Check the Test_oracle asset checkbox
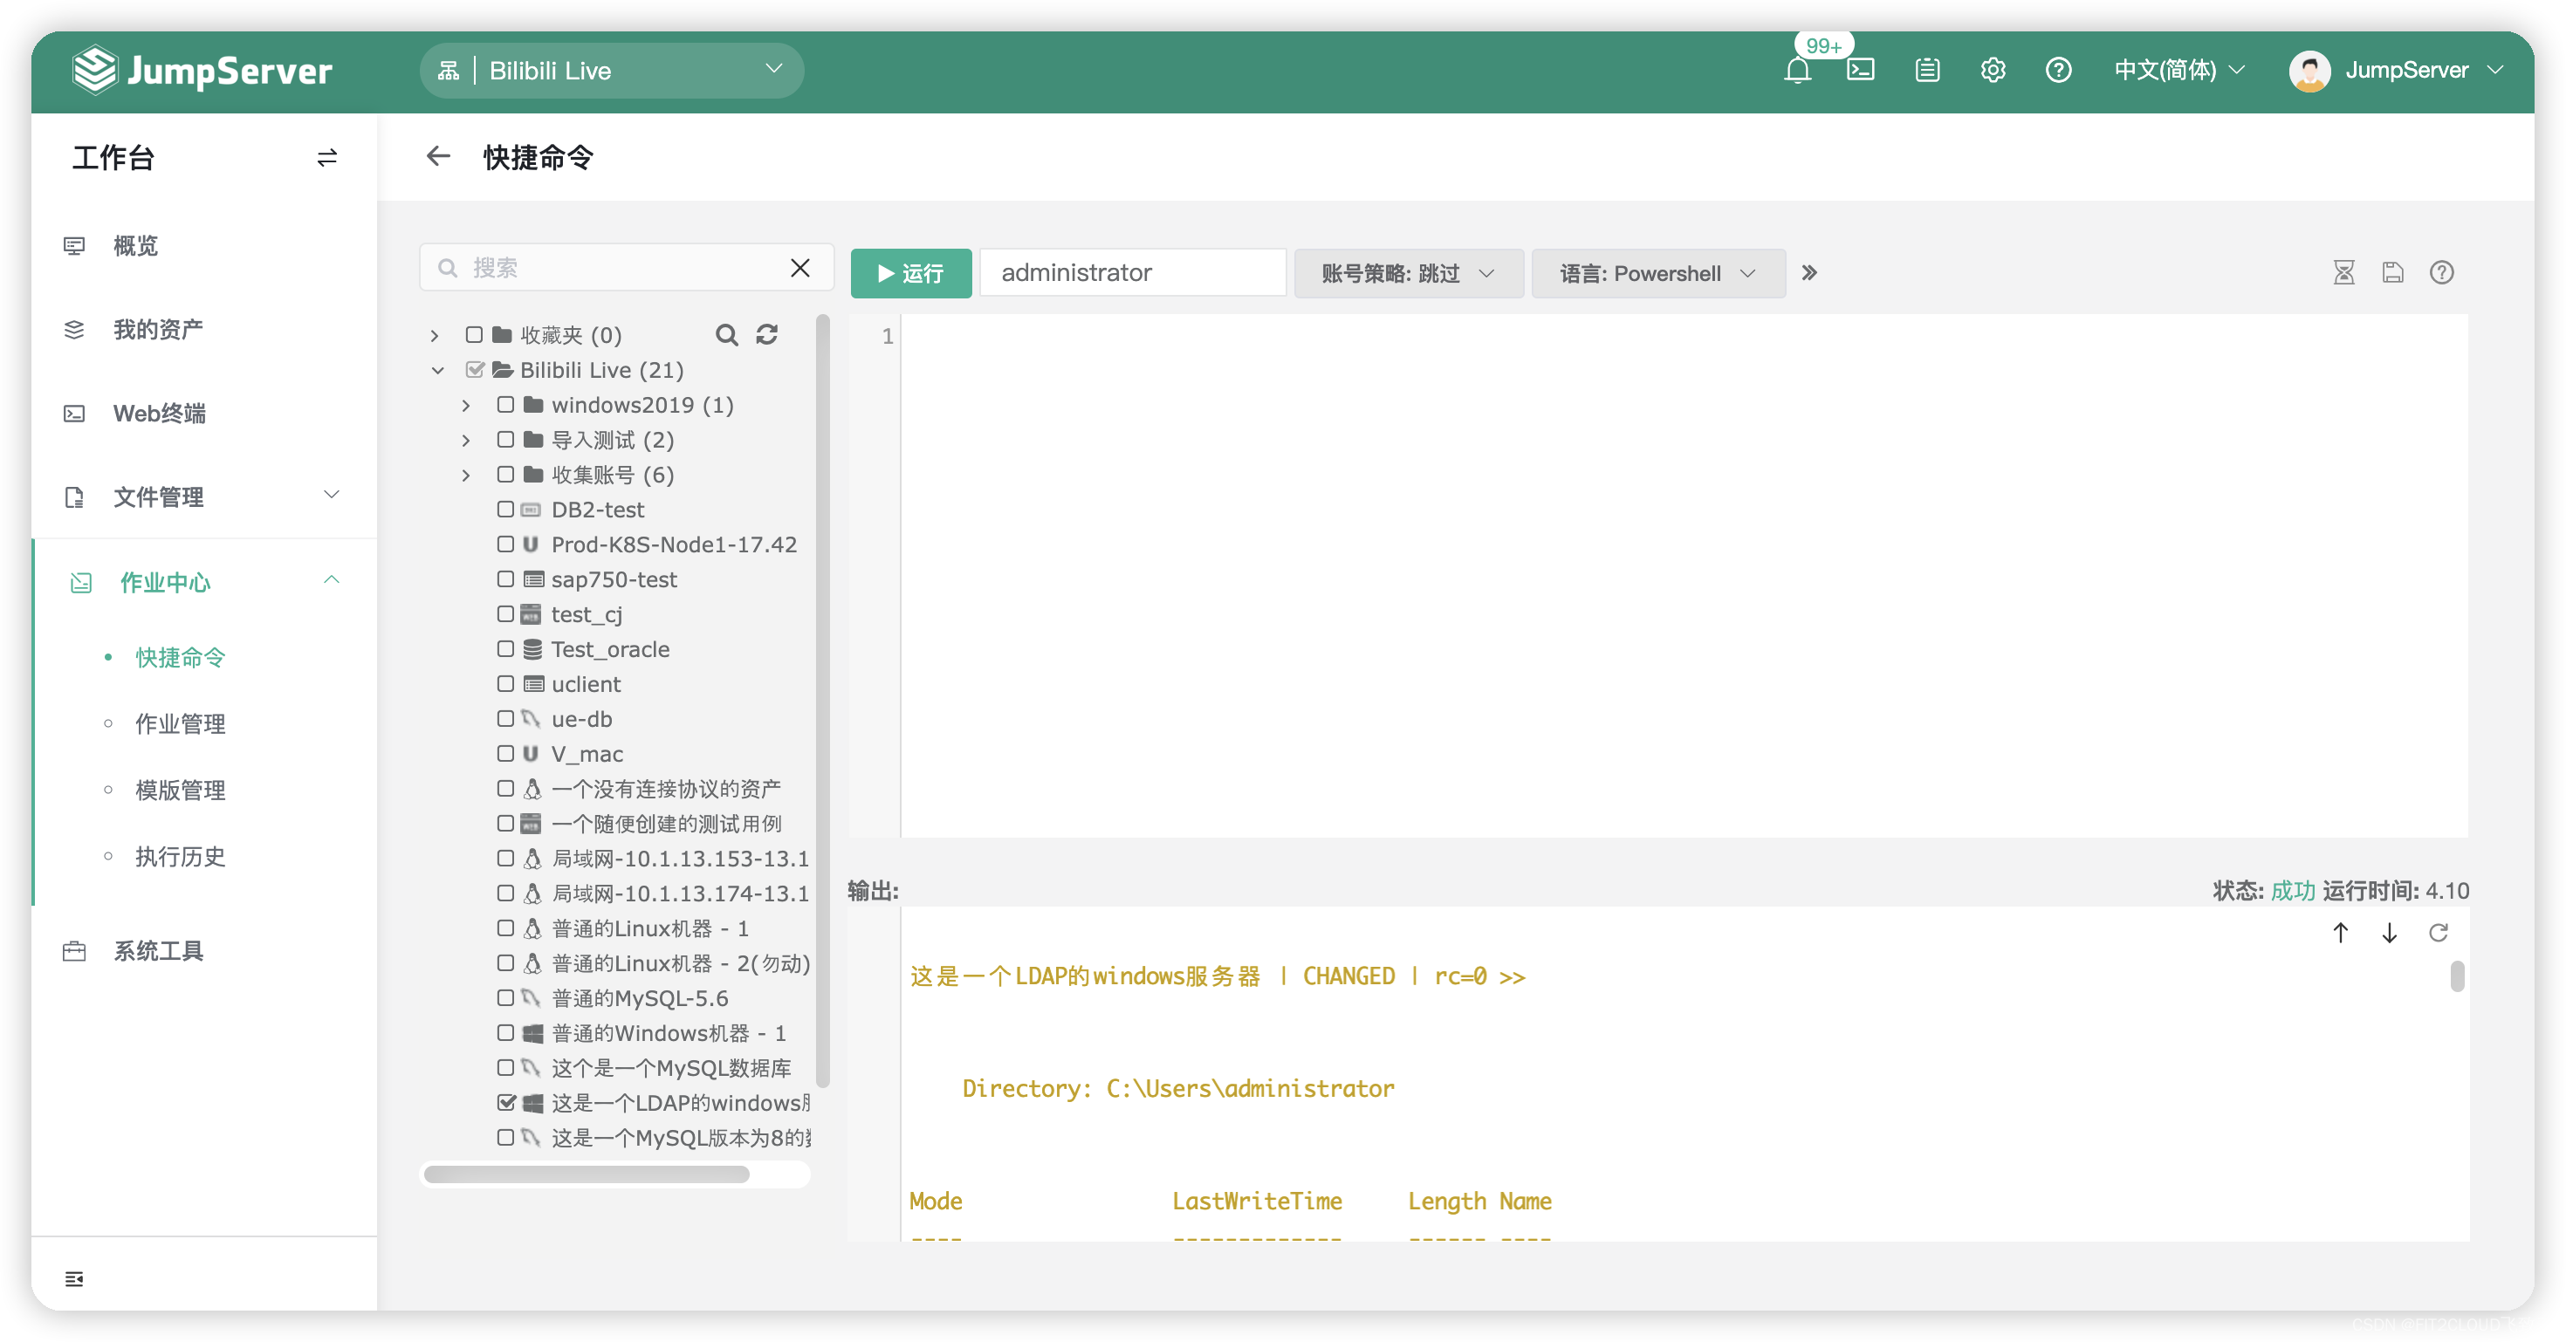The width and height of the screenshot is (2566, 1342). 506,649
